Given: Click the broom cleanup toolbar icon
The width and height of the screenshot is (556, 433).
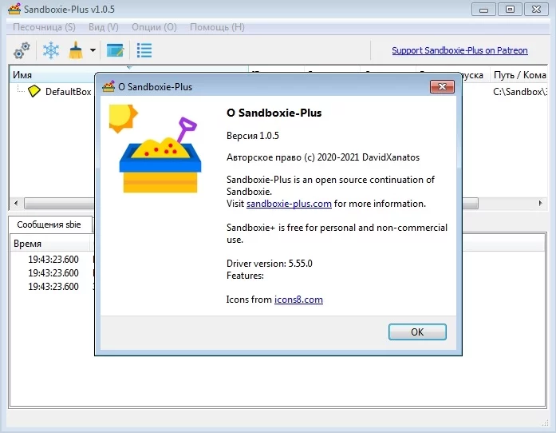Looking at the screenshot, I should tap(76, 50).
